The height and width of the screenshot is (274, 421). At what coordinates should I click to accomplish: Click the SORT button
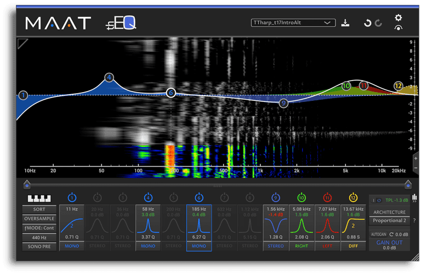pyautogui.click(x=39, y=209)
